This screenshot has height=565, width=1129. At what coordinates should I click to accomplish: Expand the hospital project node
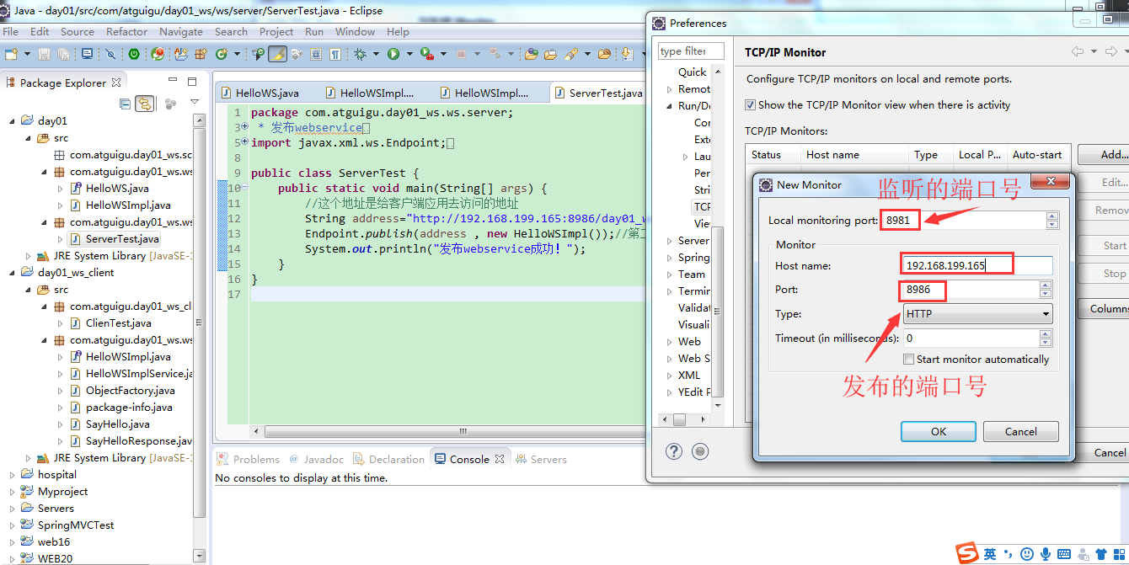[13, 475]
